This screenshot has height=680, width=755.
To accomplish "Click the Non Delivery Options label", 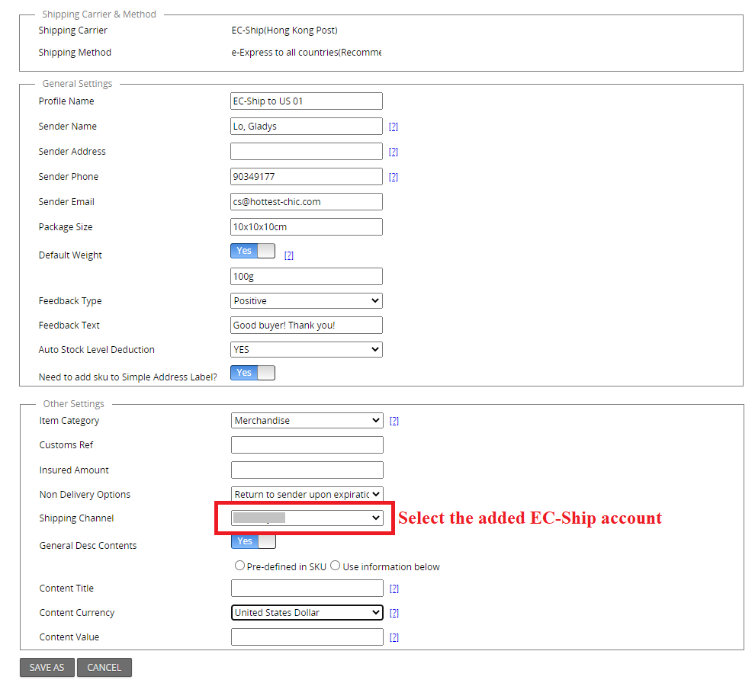I will click(x=85, y=495).
